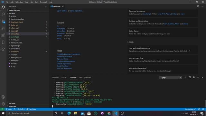Split the editor to the right
The height and width of the screenshot is (116, 206).
(x=198, y=6)
